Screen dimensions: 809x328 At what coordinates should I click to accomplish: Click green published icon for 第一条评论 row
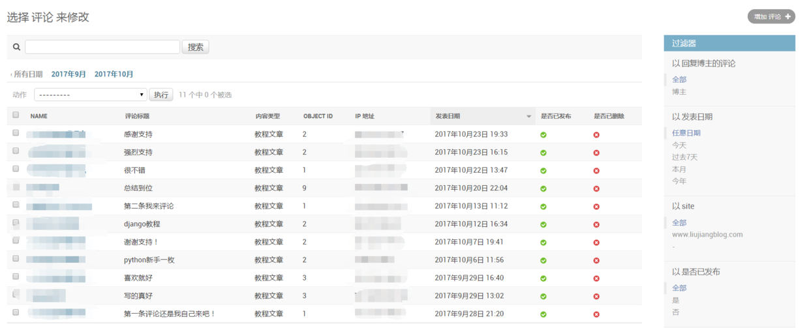click(543, 314)
